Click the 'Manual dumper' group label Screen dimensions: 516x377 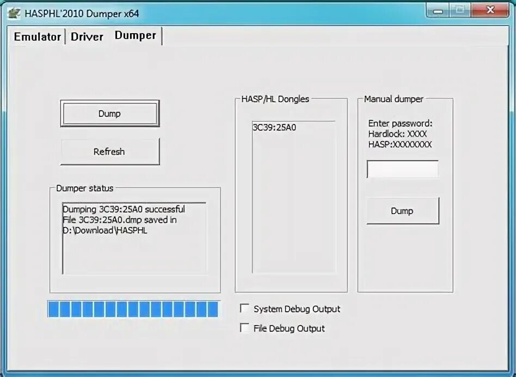pos(394,99)
